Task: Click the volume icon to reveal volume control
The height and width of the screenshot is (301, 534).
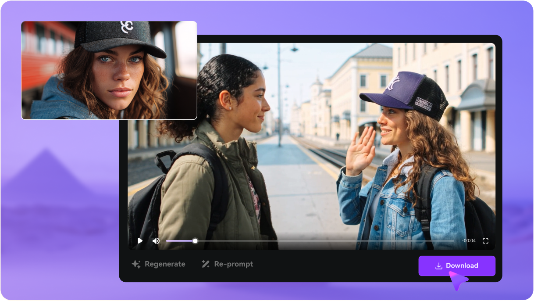Action: pyautogui.click(x=156, y=240)
